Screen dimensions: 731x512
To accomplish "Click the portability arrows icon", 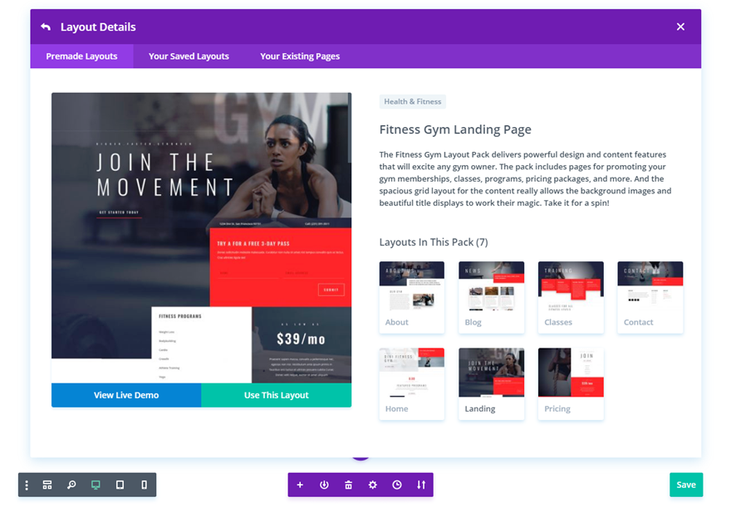I will coord(421,485).
